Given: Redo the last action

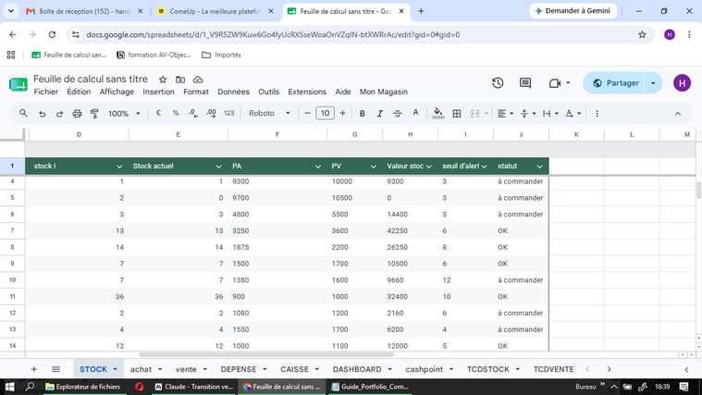Looking at the screenshot, I should click(59, 114).
